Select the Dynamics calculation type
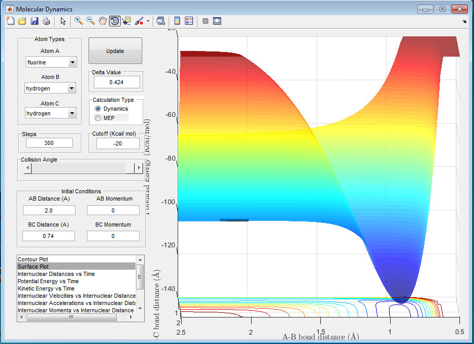Viewport: 474px width, 344px height. 98,109
